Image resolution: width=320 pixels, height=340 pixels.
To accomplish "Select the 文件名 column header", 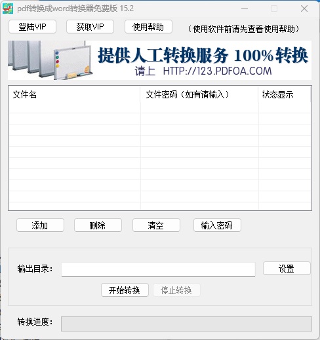I will pos(74,94).
